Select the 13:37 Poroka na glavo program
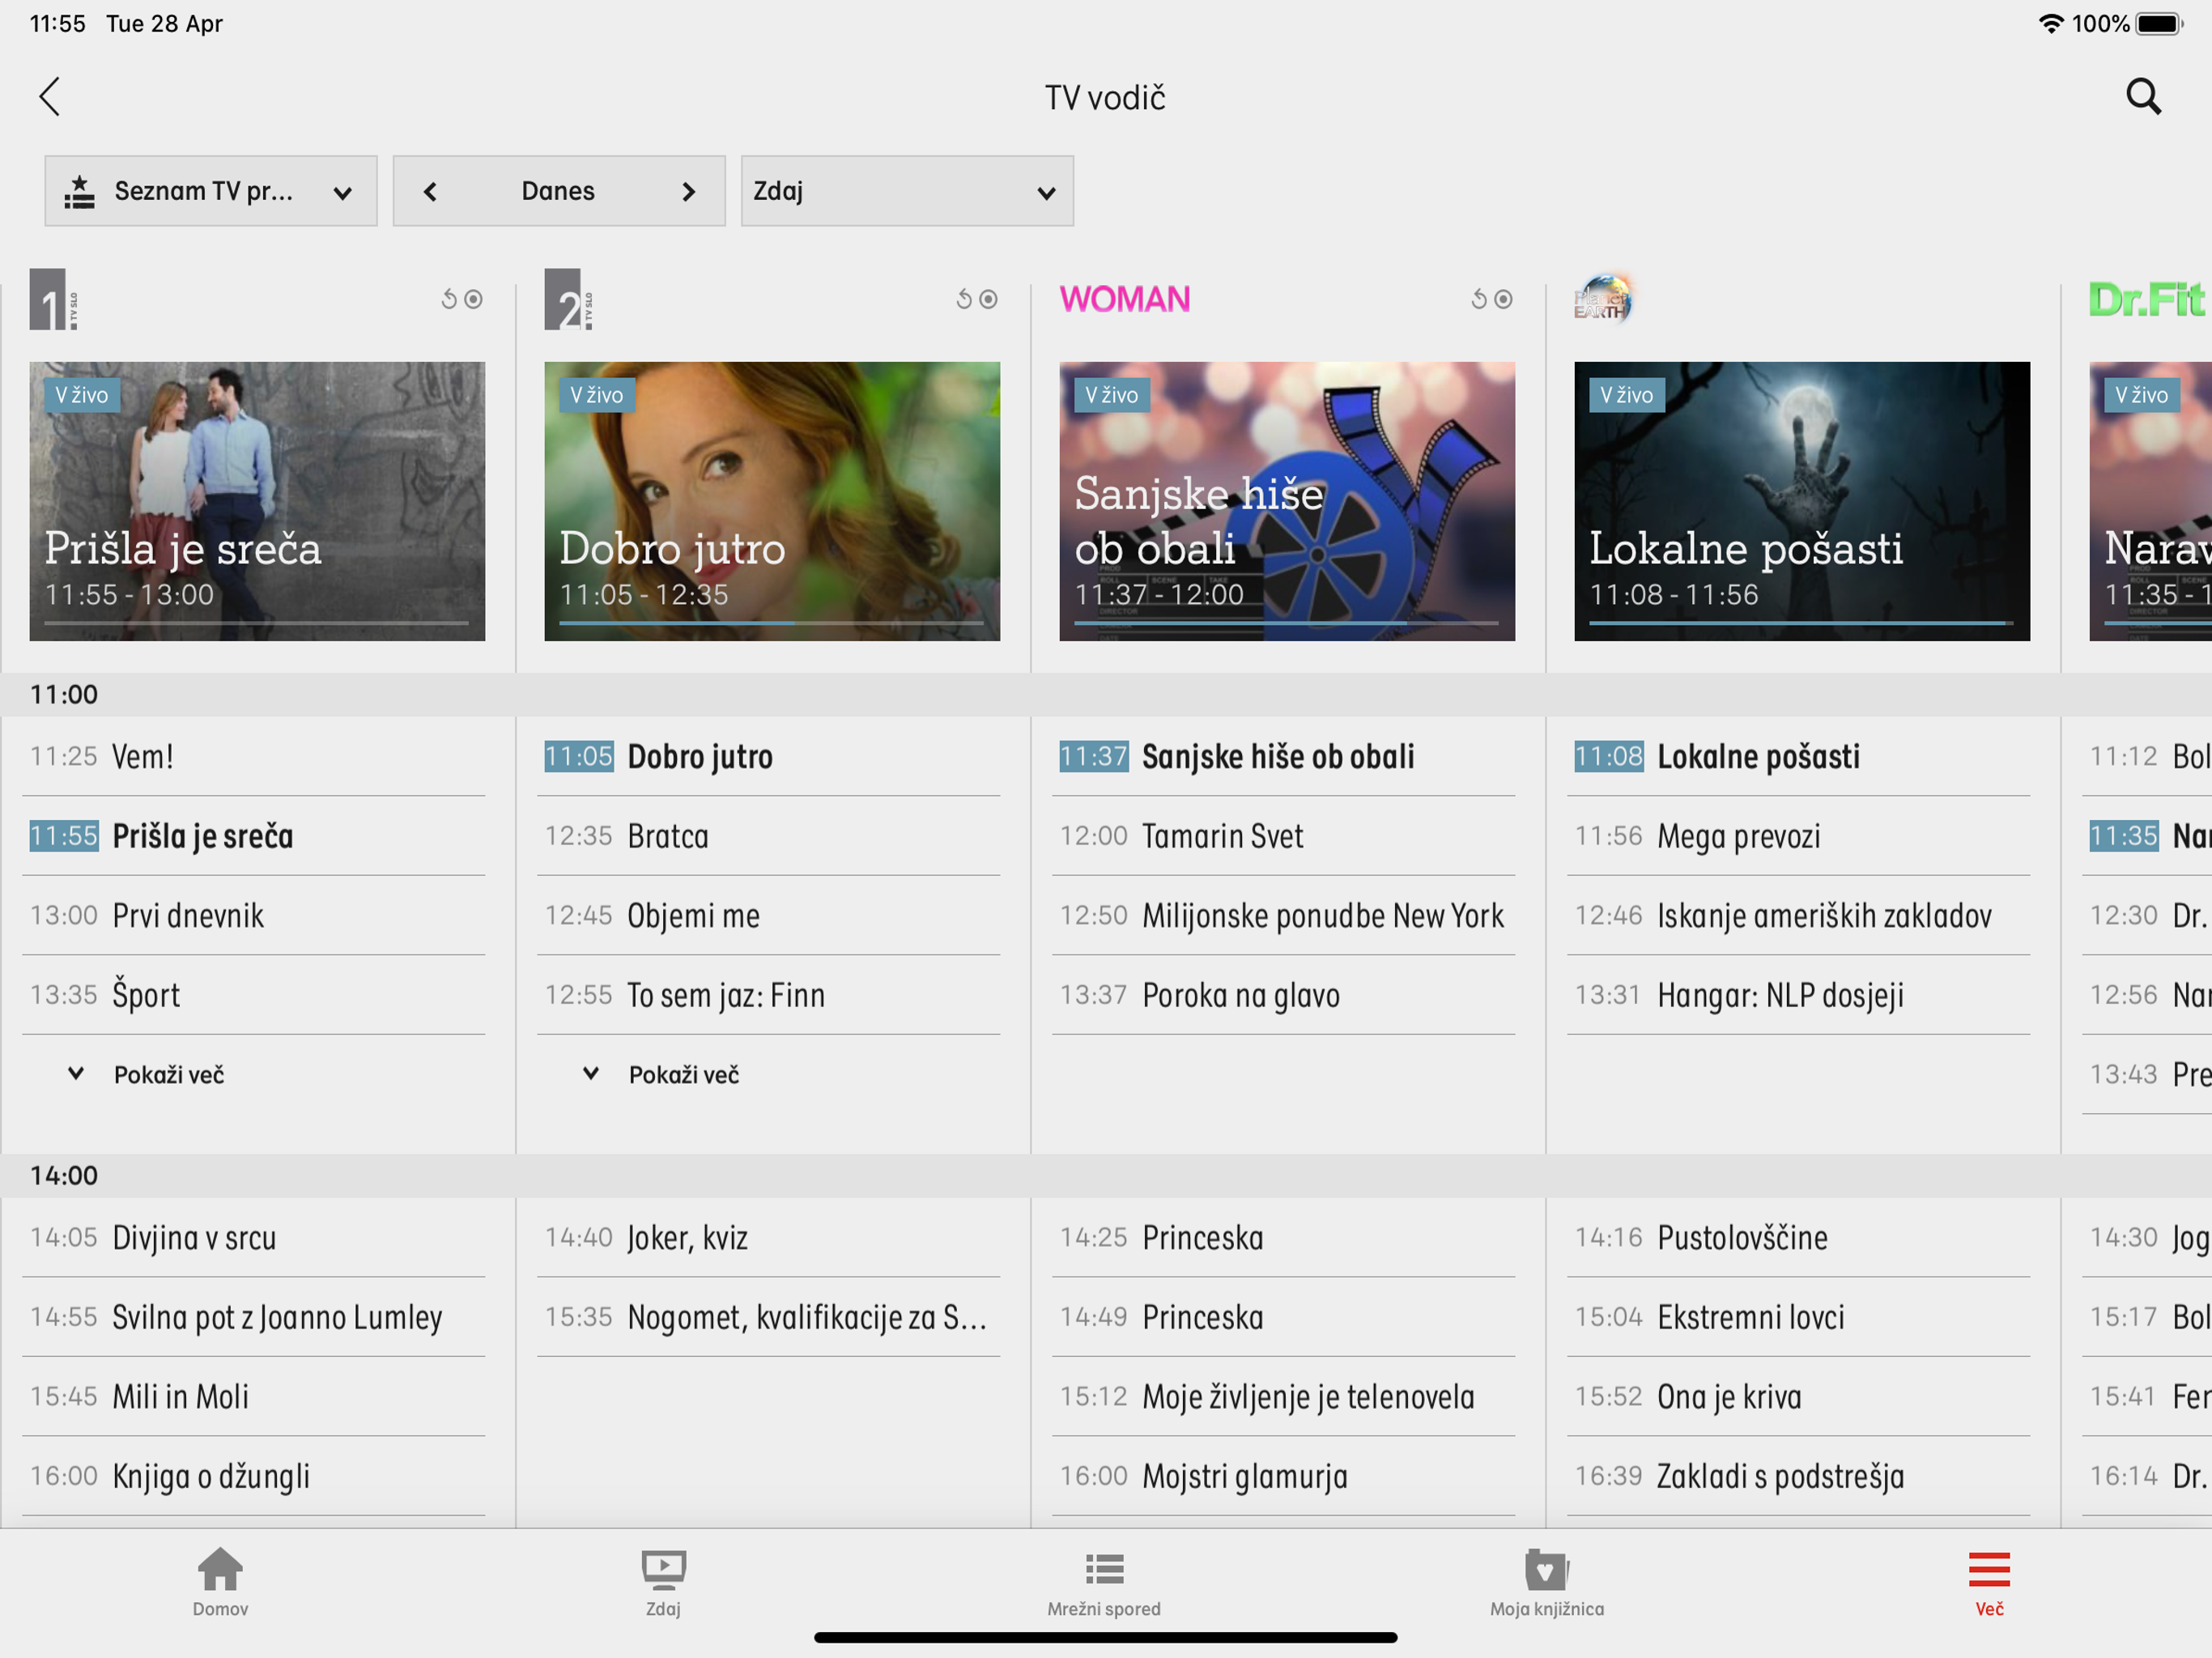The width and height of the screenshot is (2212, 1658). pyautogui.click(x=1284, y=995)
